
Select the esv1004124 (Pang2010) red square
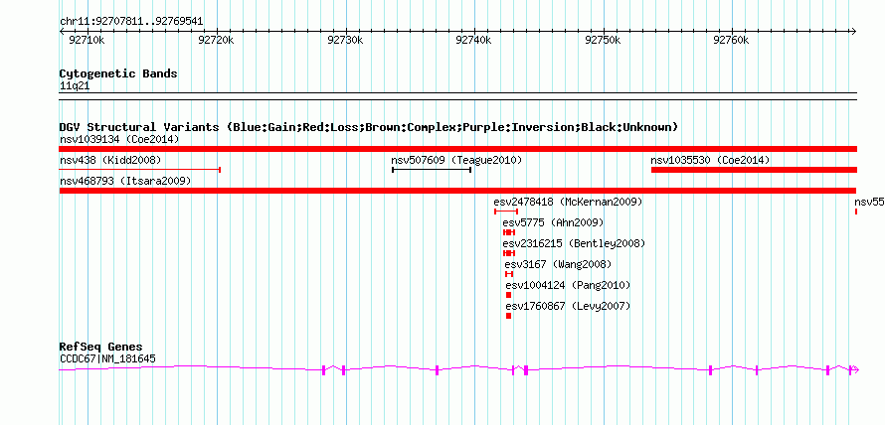pos(508,295)
